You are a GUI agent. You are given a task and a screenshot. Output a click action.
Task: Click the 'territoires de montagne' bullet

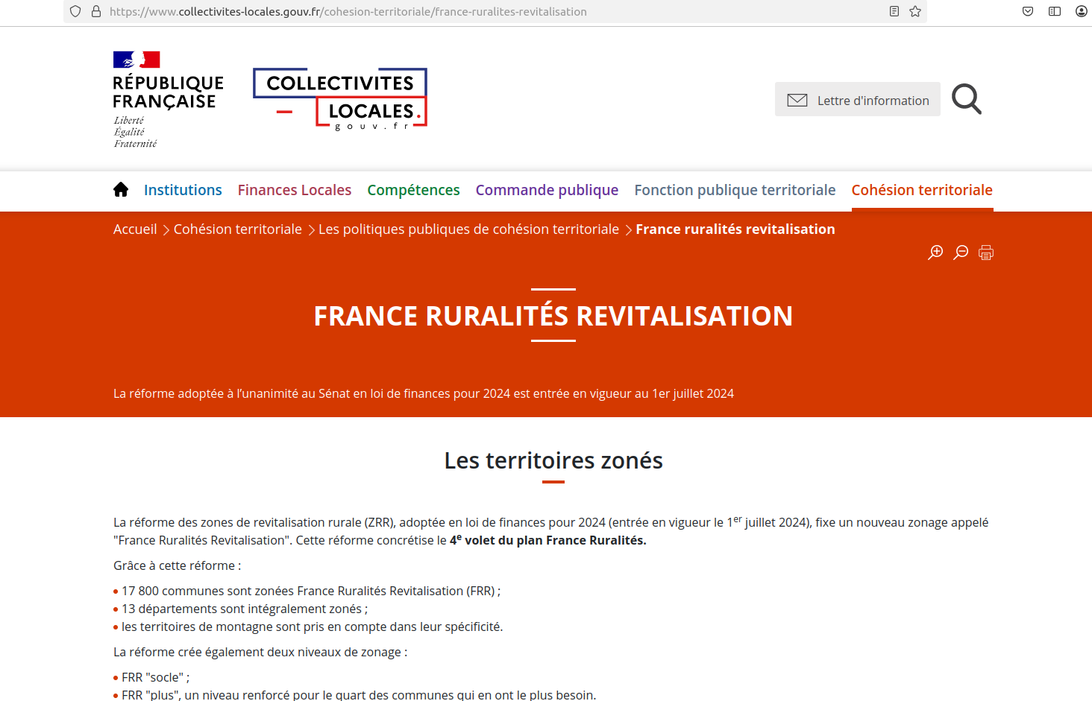pos(313,627)
